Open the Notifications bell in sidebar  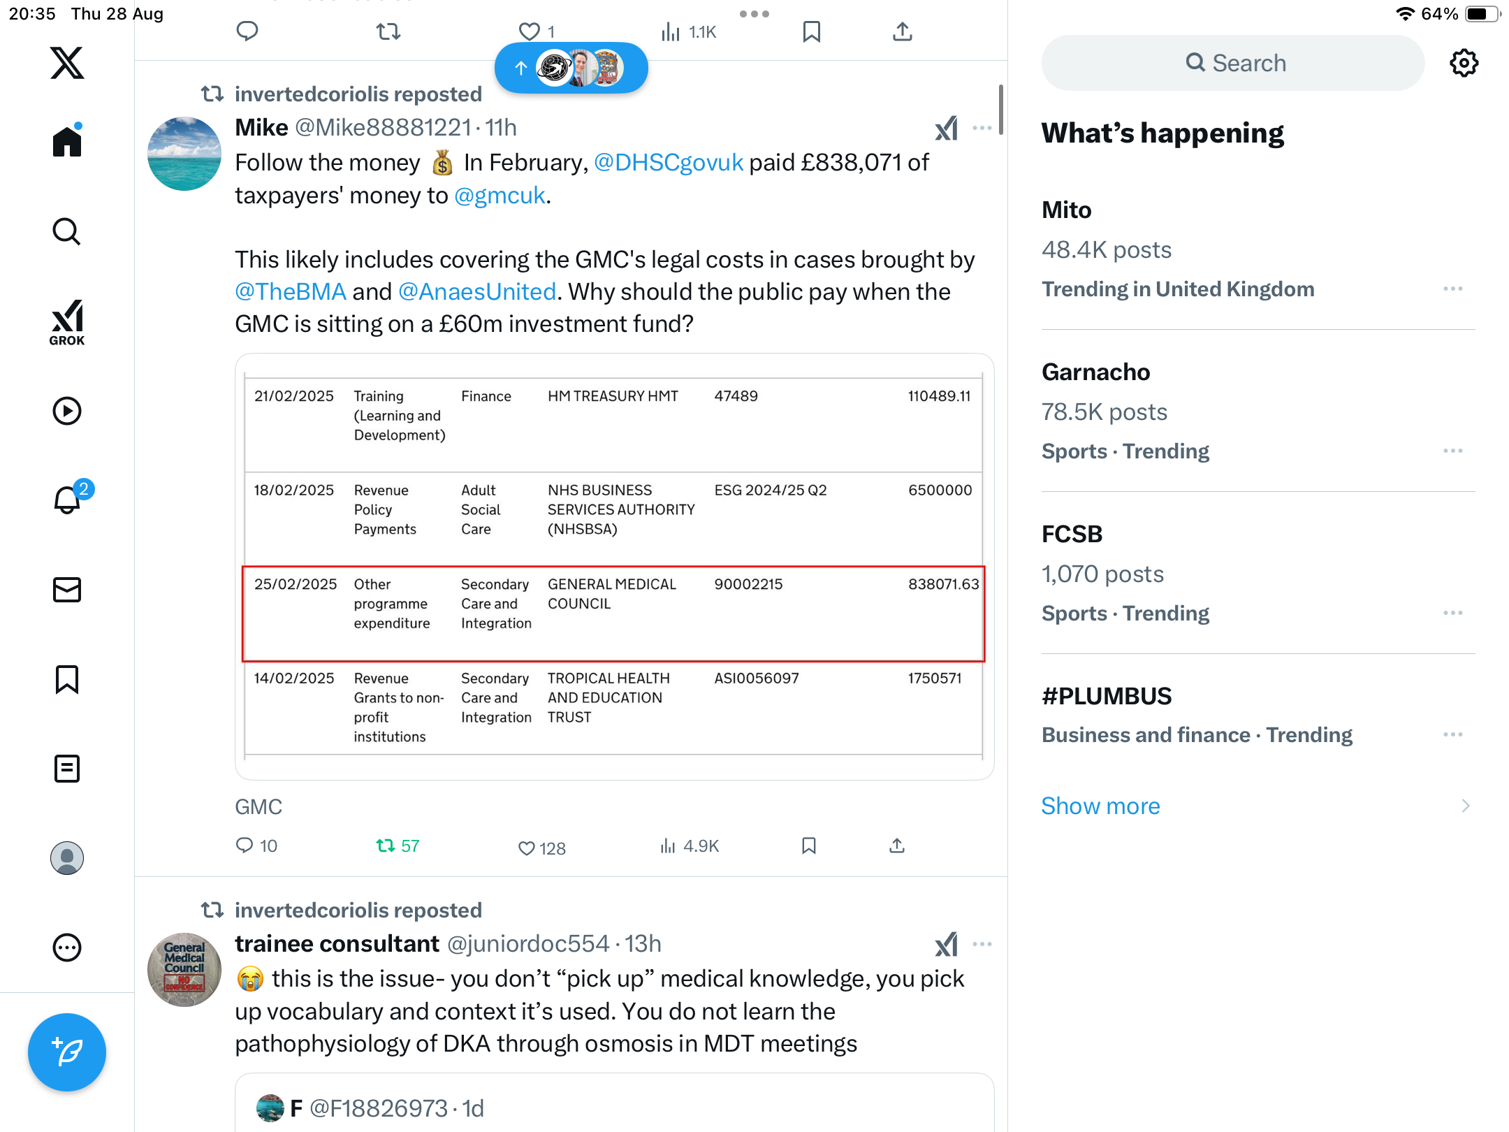(x=67, y=500)
